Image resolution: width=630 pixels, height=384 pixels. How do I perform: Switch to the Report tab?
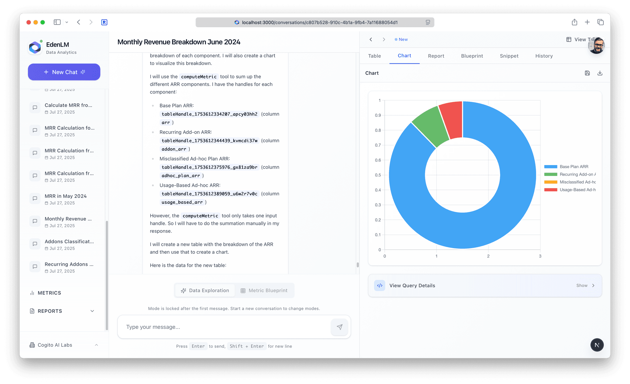click(436, 56)
